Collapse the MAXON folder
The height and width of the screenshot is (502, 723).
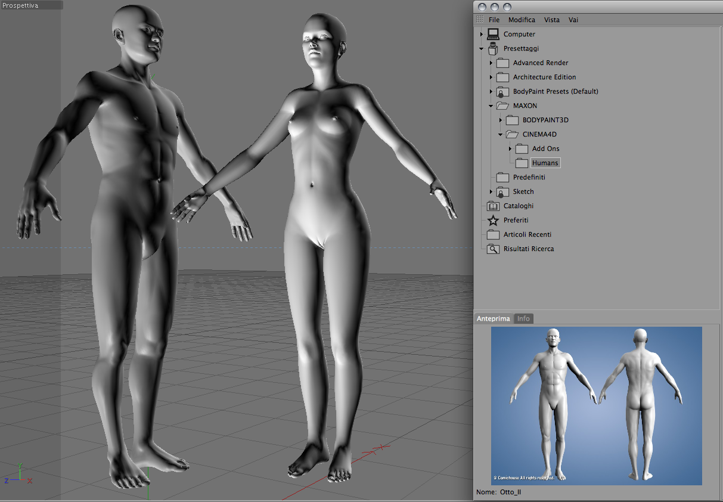click(491, 106)
